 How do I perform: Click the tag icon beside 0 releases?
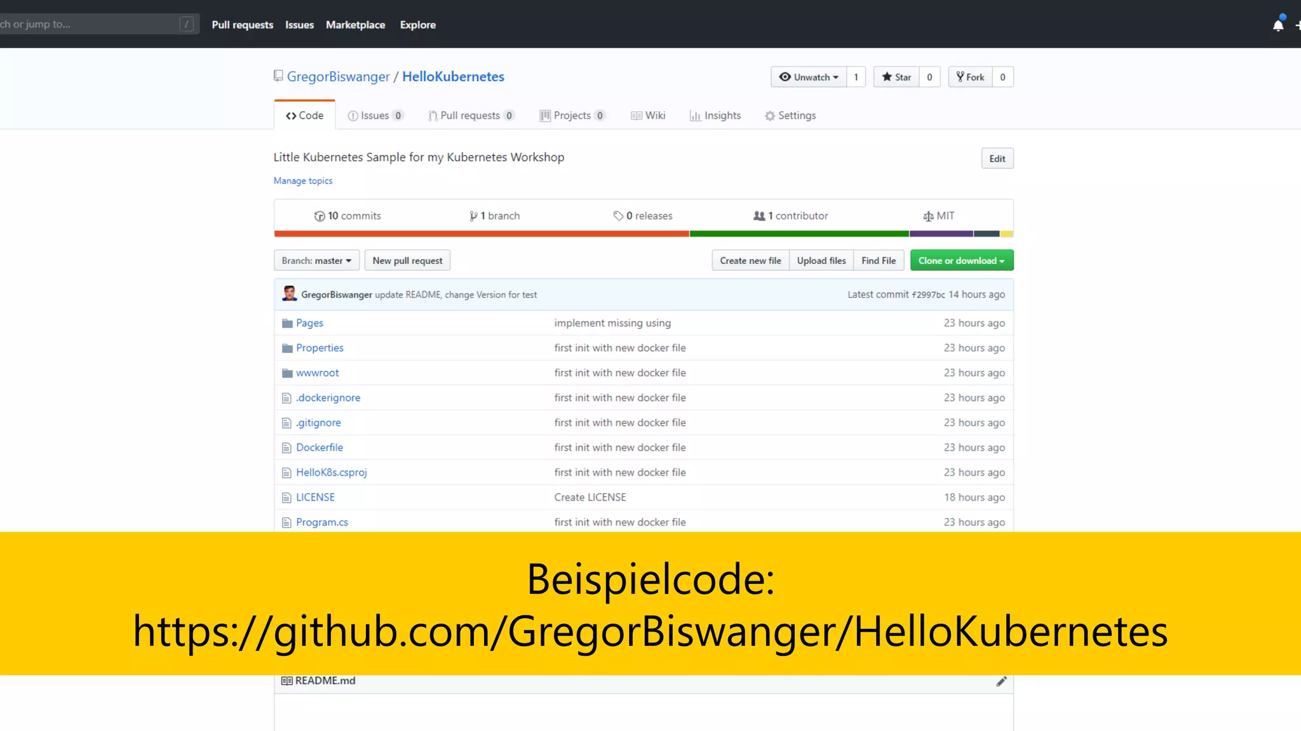coord(618,216)
